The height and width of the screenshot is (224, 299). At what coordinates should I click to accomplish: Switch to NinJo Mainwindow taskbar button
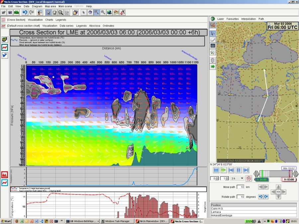coord(152,221)
